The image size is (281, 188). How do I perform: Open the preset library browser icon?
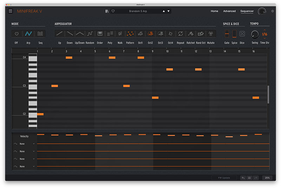coord(107,11)
